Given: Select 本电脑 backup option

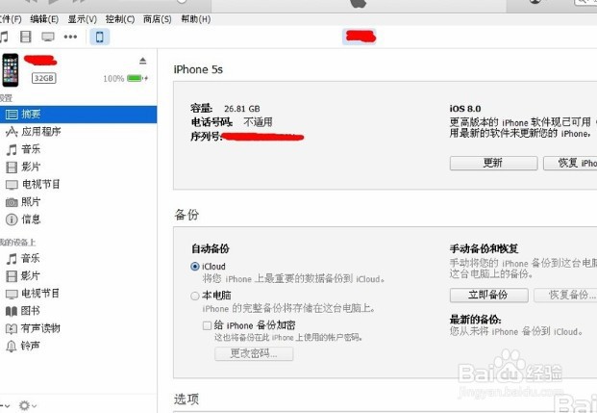Looking at the screenshot, I should point(195,296).
